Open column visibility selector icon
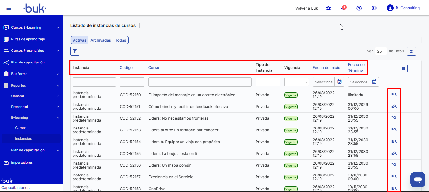 (x=404, y=68)
